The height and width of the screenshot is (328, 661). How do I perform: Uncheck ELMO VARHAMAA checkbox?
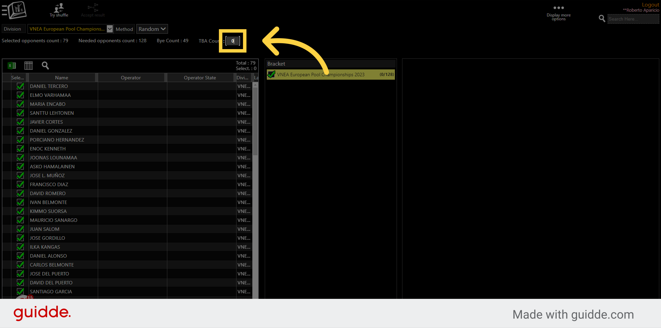(x=20, y=95)
